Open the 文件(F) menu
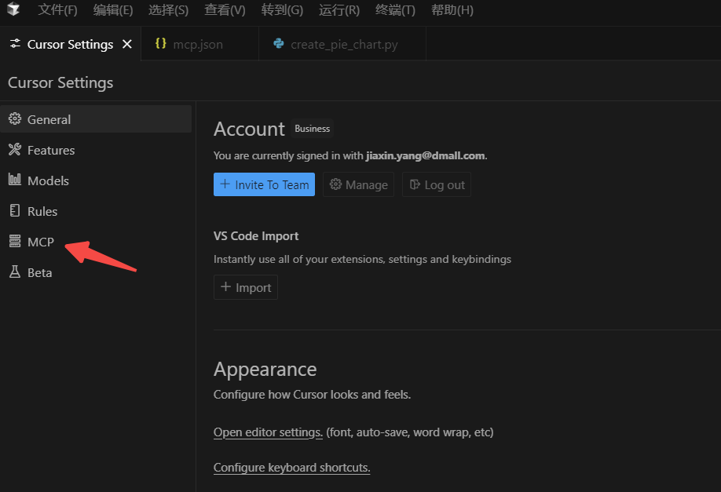The image size is (721, 492). (x=57, y=9)
